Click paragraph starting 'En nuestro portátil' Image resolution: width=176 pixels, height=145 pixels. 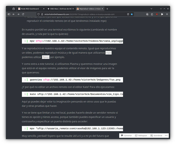click(x=69, y=32)
